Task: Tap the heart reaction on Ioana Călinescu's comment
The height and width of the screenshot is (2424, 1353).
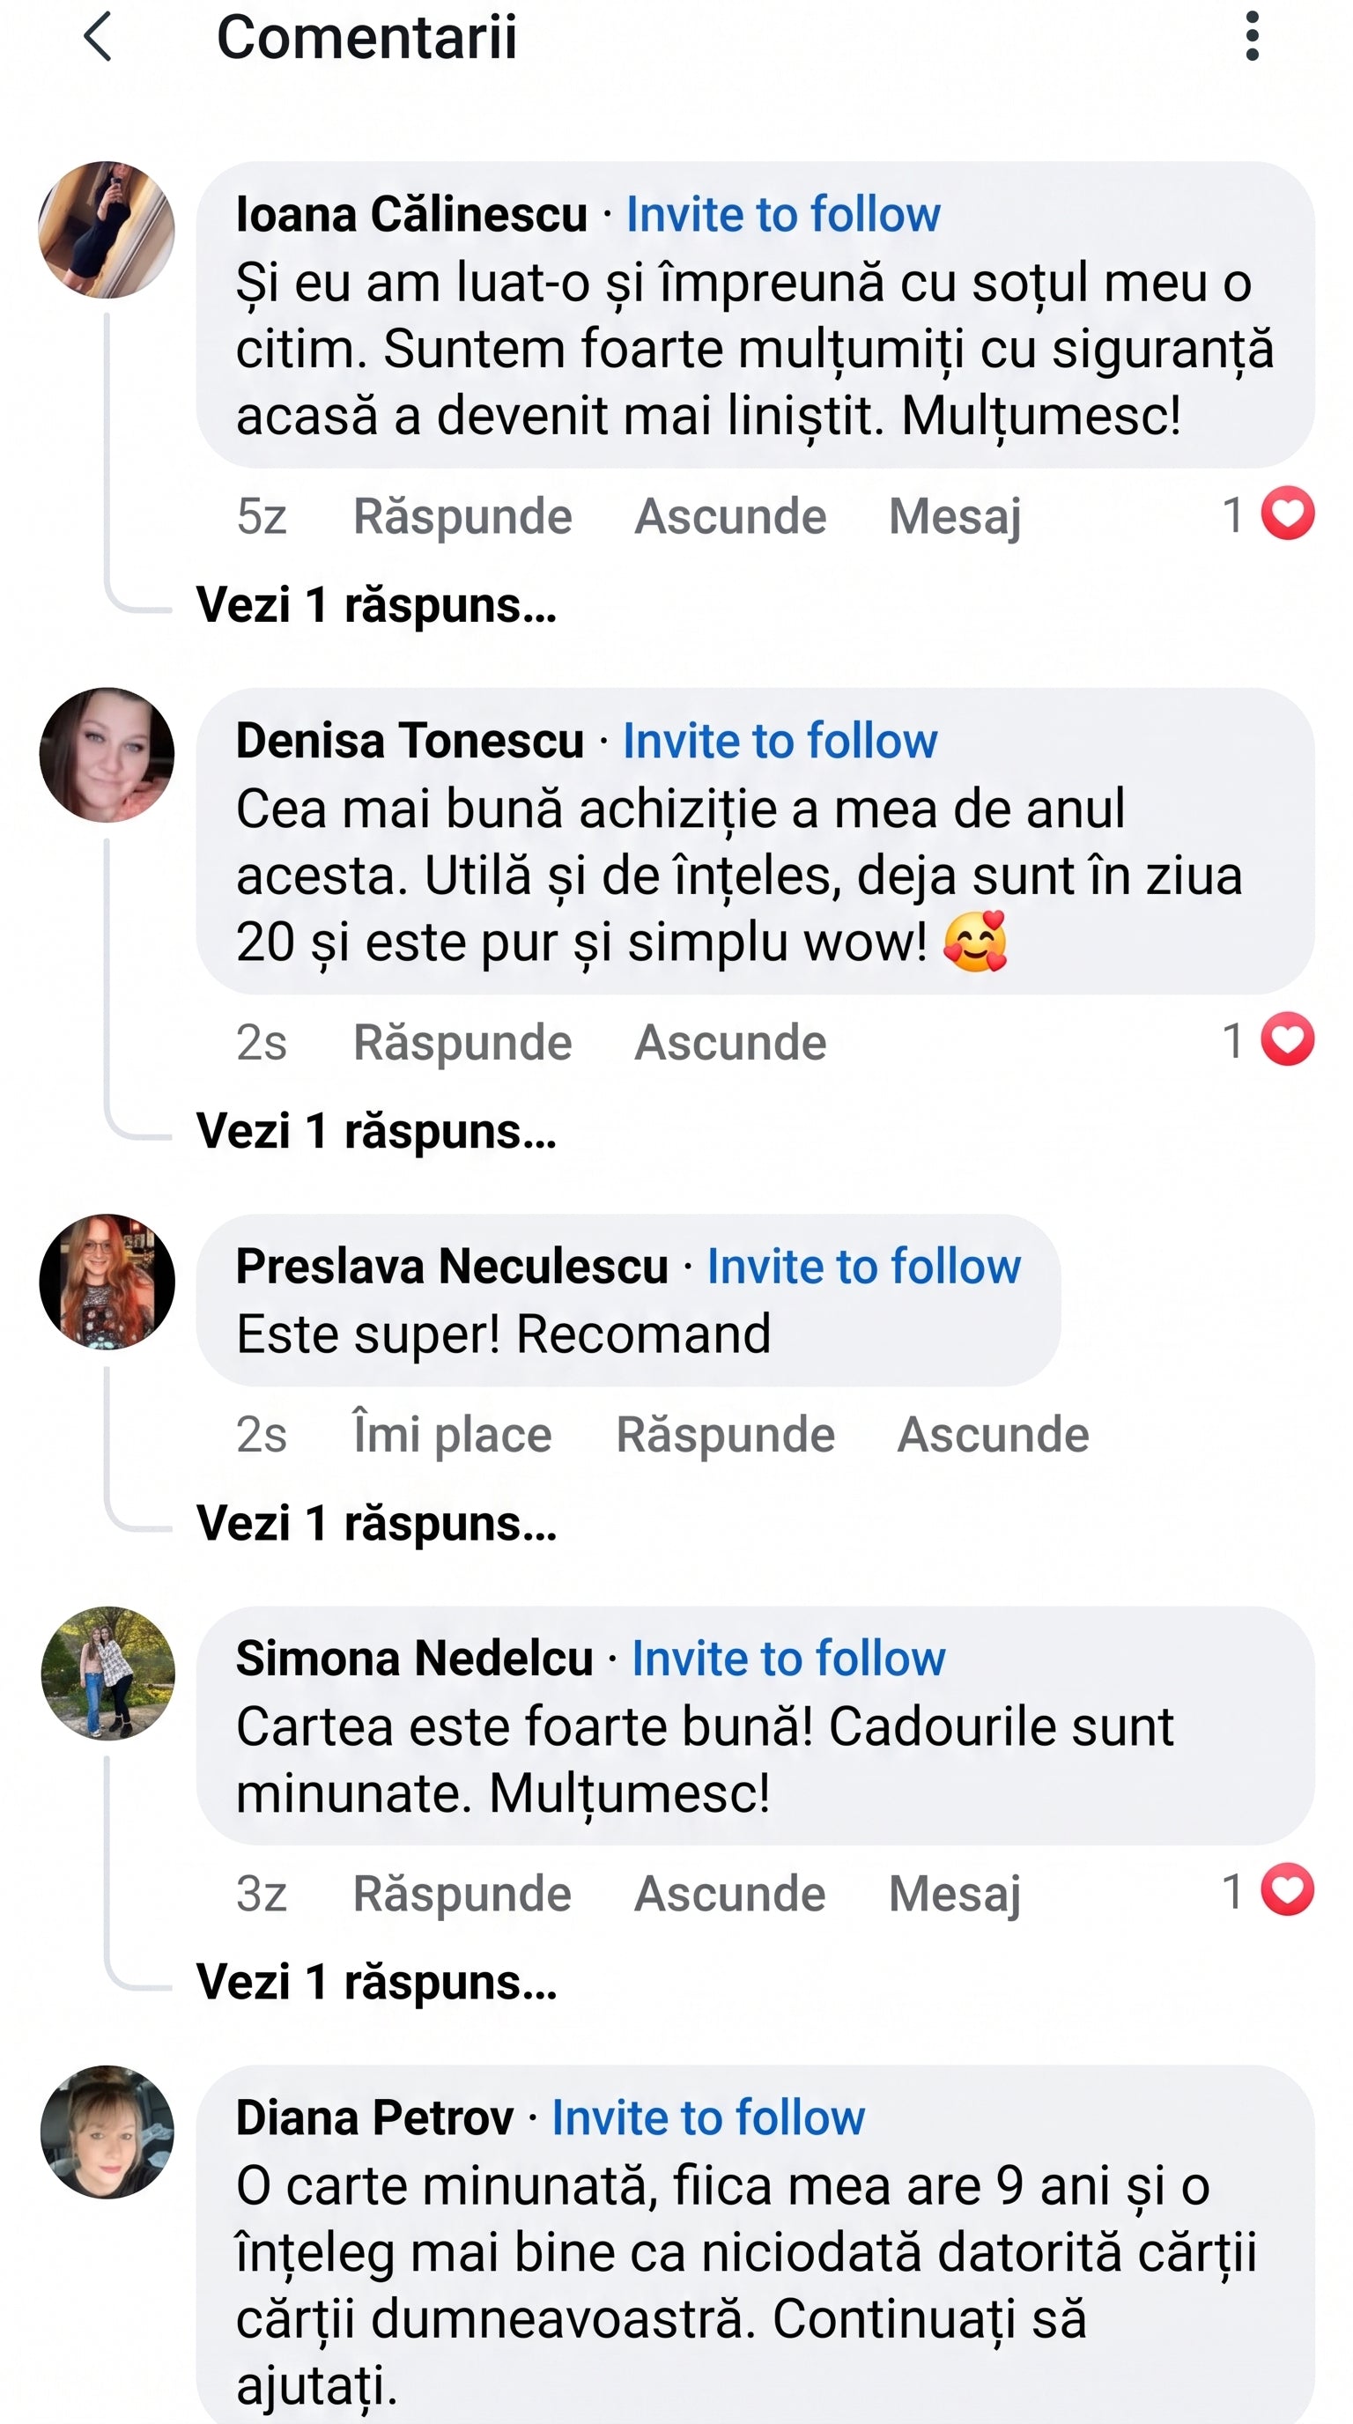Action: click(x=1287, y=514)
